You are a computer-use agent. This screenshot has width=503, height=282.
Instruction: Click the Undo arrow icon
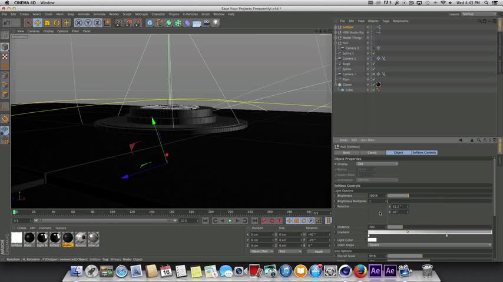[x=7, y=23]
